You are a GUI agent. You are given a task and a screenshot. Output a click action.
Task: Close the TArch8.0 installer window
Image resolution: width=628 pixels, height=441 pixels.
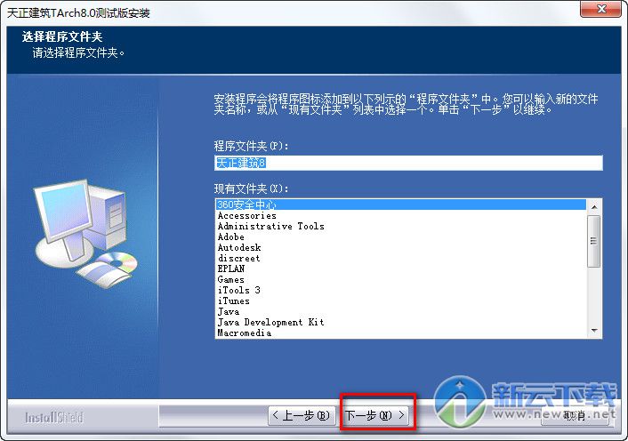[x=600, y=9]
